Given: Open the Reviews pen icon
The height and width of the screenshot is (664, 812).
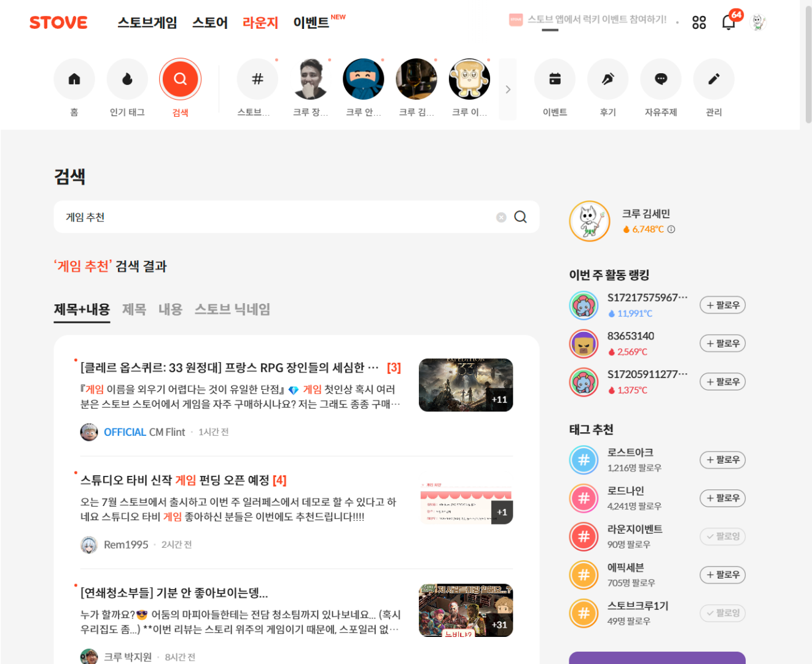Looking at the screenshot, I should click(607, 79).
